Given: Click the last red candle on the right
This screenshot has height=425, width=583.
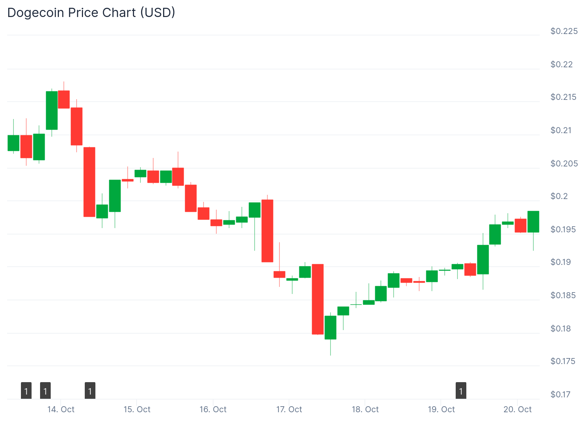Looking at the screenshot, I should pos(521,226).
